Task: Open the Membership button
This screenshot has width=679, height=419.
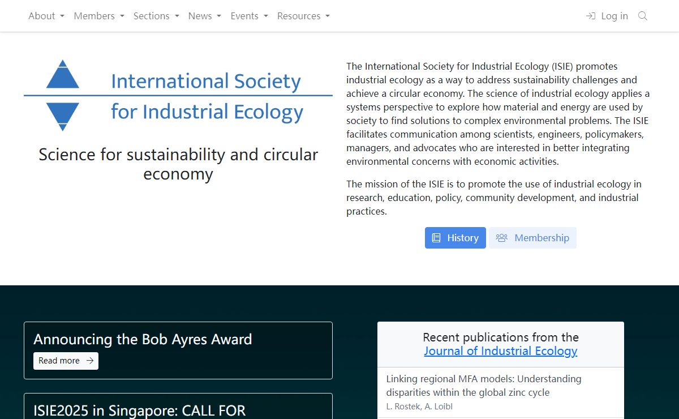Action: point(532,238)
